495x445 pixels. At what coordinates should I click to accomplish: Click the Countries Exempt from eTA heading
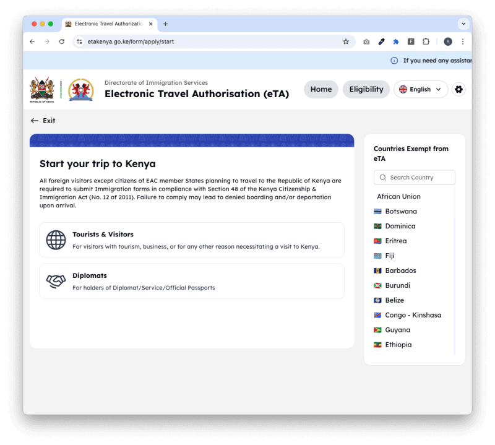(411, 153)
